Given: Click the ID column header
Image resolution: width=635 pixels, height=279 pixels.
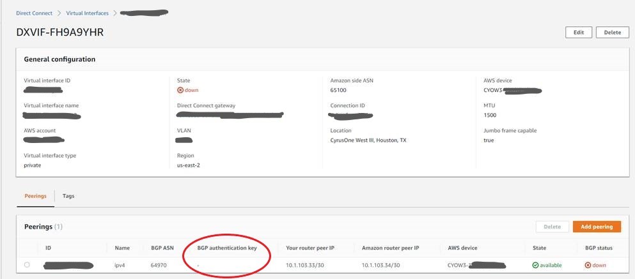Looking at the screenshot, I should coord(48,248).
